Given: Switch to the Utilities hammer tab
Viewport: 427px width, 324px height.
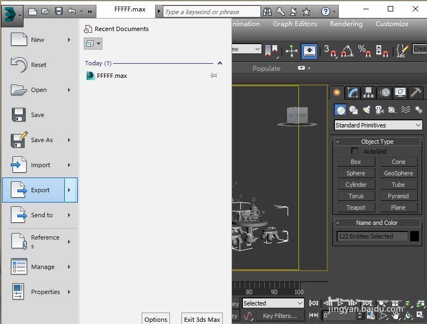Looking at the screenshot, I should tap(416, 93).
